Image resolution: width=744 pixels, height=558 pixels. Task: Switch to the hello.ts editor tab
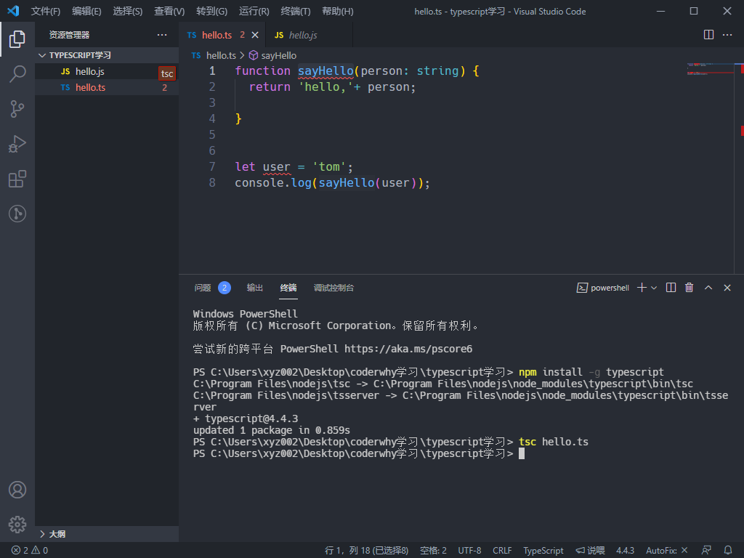217,35
